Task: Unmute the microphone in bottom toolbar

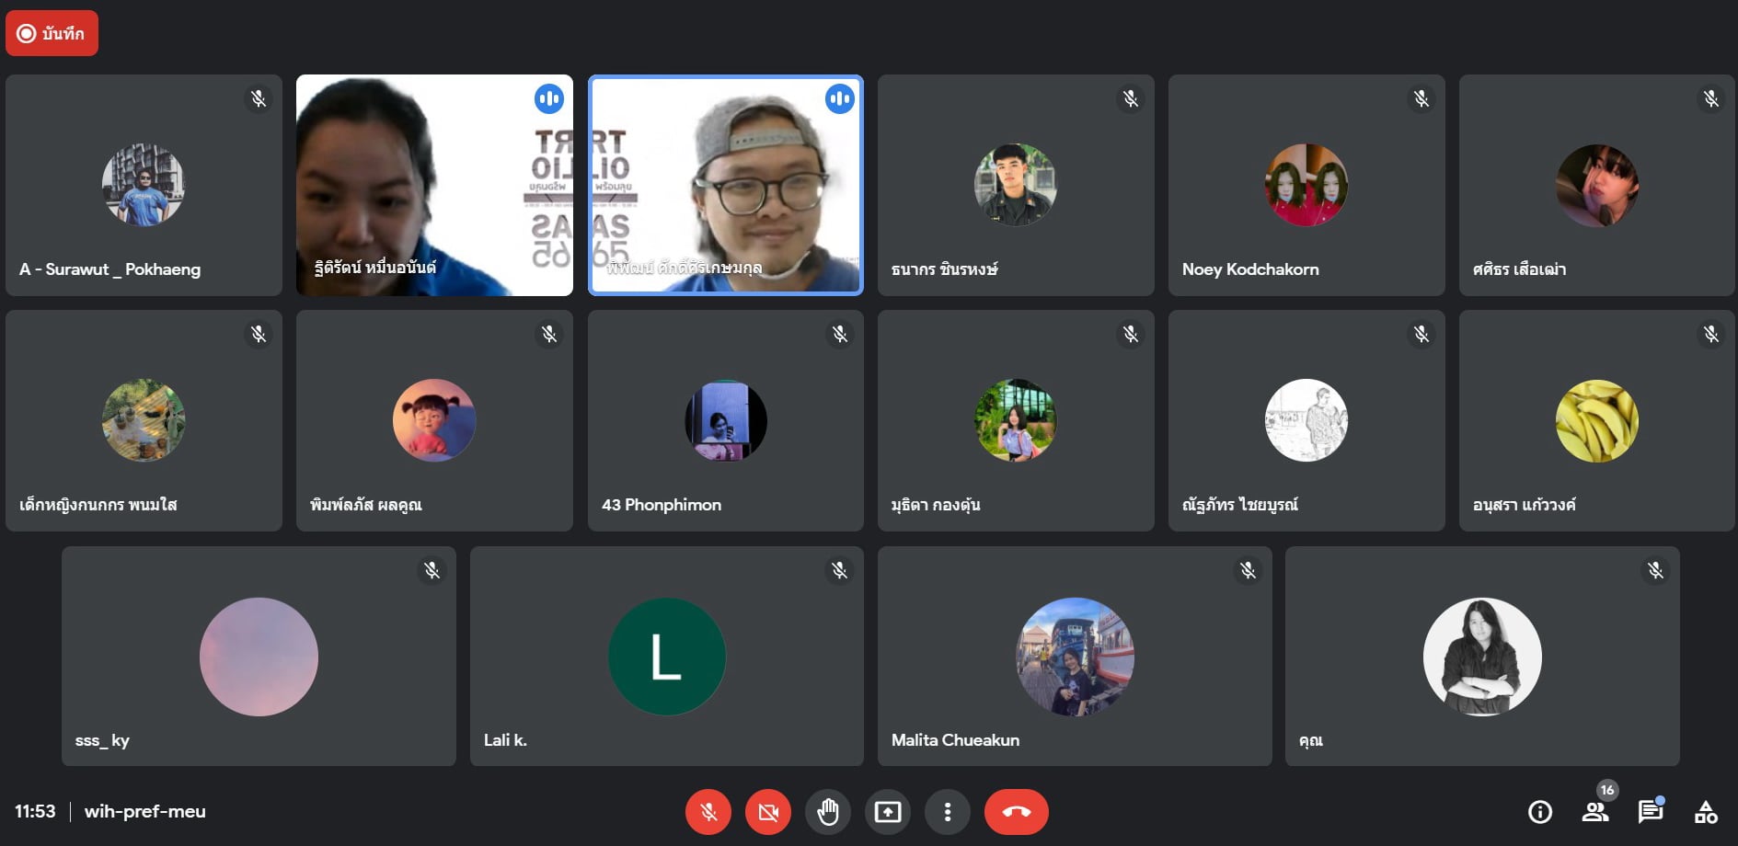Action: coord(708,812)
